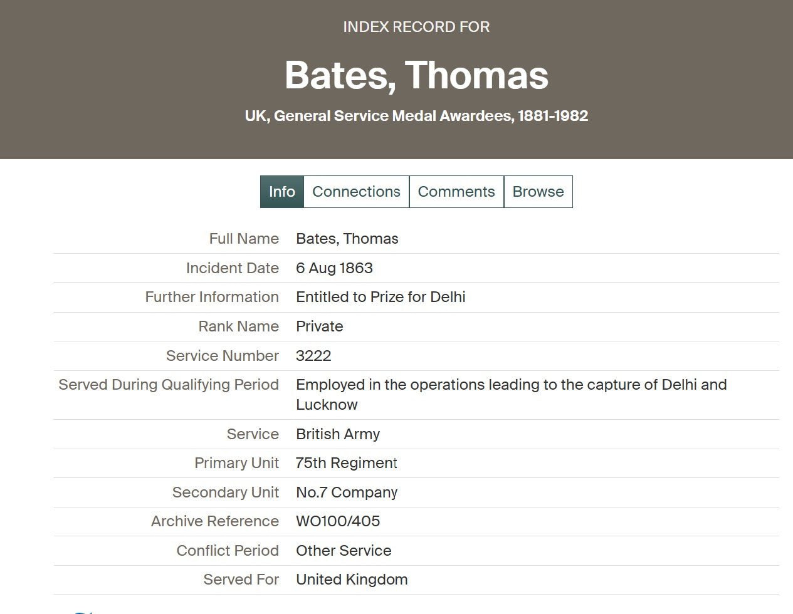Screen dimensions: 793x614
Task: Open the Comments tab
Action: (x=456, y=192)
